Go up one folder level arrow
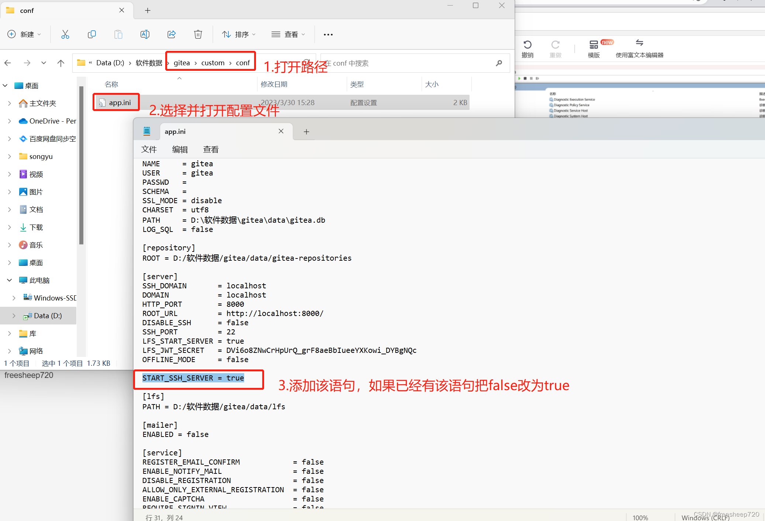765x521 pixels. click(x=61, y=63)
